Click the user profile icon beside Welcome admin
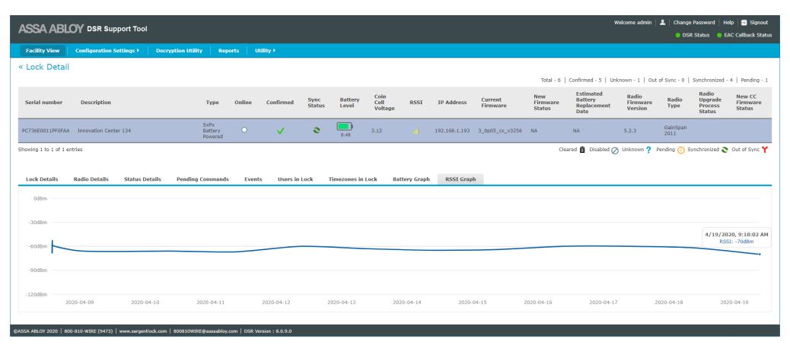Screen dimensions: 790x345 click(x=663, y=23)
